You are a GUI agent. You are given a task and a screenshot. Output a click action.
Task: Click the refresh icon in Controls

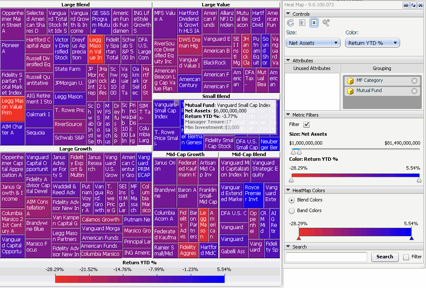pos(291,22)
